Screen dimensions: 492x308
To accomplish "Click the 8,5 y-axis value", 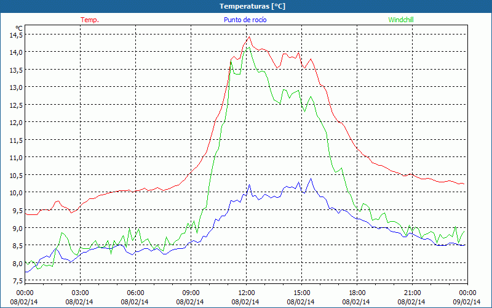I will pos(18,246).
